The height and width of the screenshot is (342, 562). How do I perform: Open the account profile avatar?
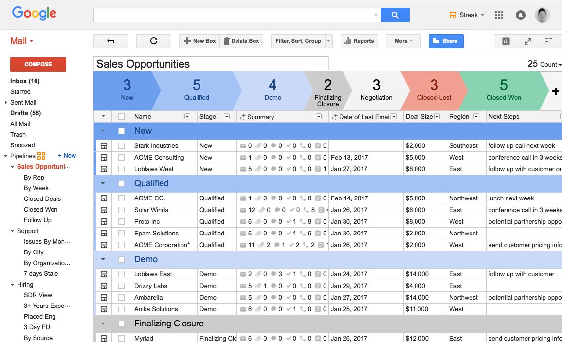click(542, 15)
